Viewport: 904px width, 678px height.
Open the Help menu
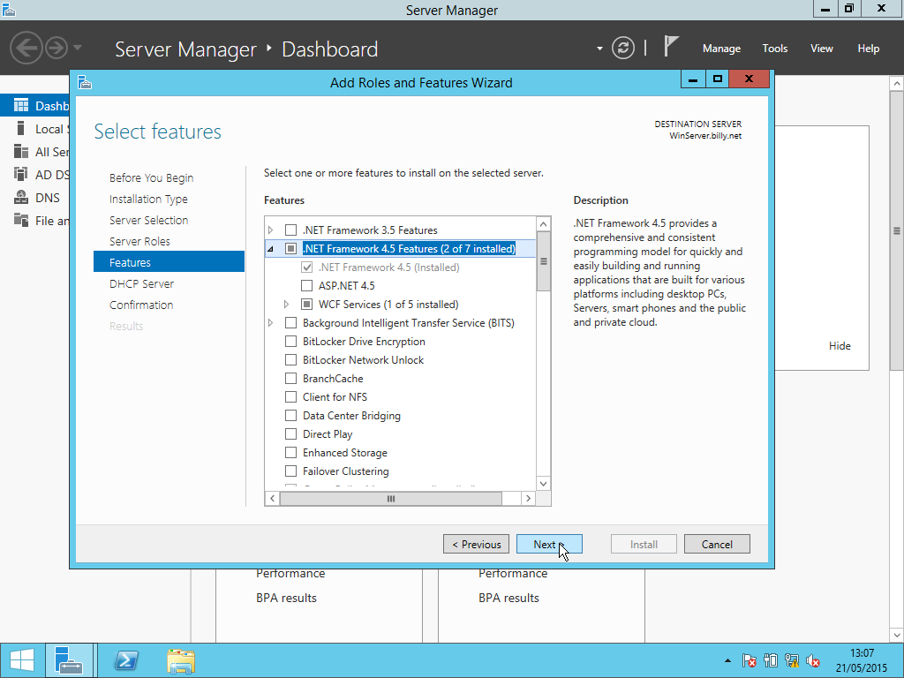click(x=869, y=49)
